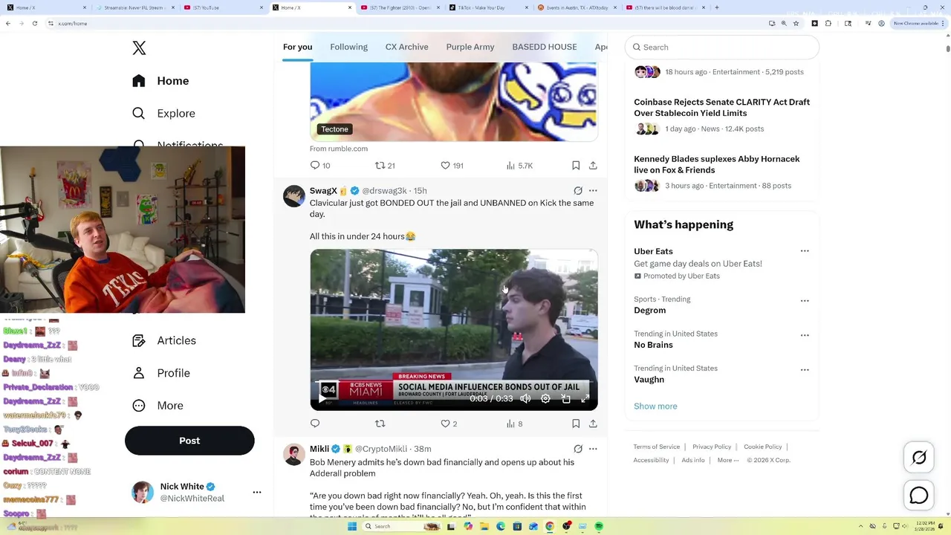Click the X logo icon
951x535 pixels.
(139, 48)
